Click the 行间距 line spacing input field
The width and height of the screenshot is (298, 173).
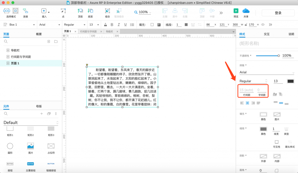246,90
